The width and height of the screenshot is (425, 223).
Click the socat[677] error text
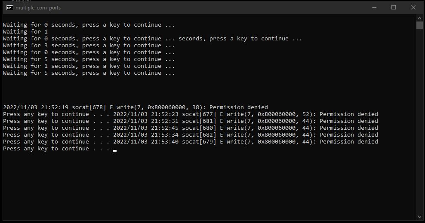coord(280,114)
